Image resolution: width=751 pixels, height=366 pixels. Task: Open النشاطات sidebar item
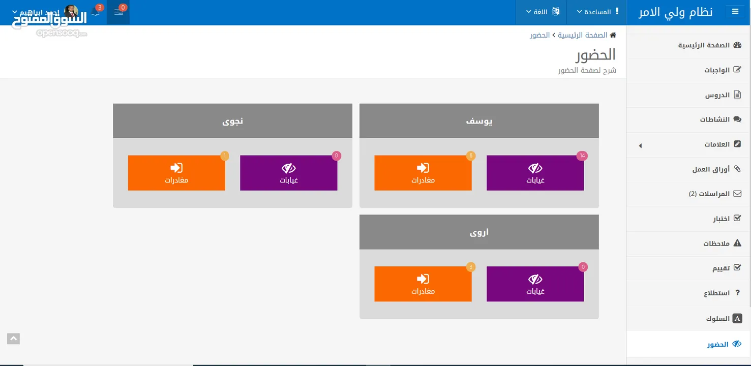(689, 119)
